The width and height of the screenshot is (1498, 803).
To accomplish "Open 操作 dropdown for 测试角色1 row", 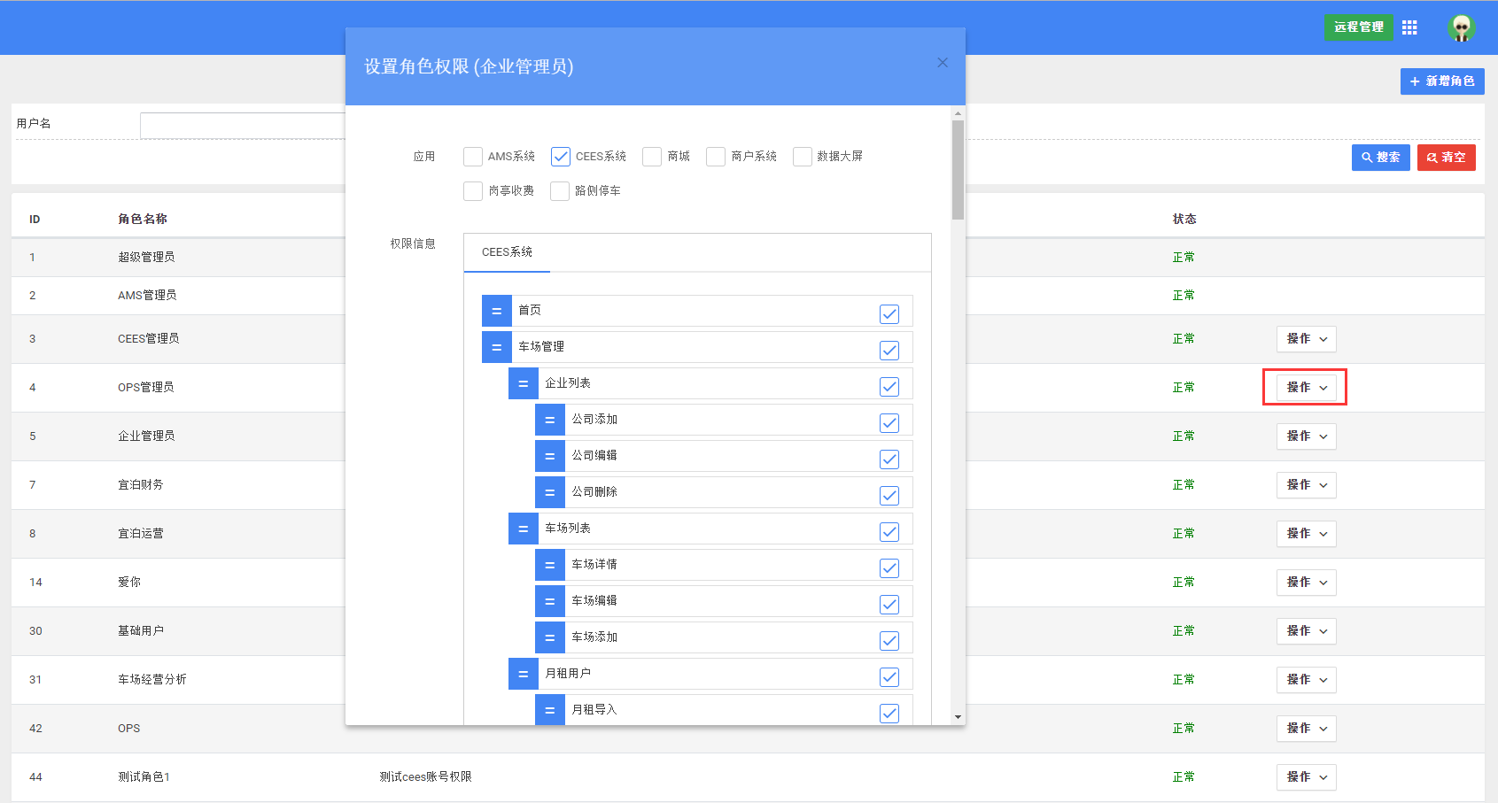I will point(1307,777).
